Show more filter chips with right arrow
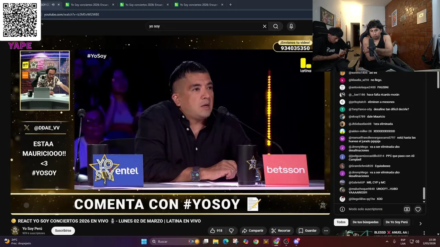 pos(420,223)
